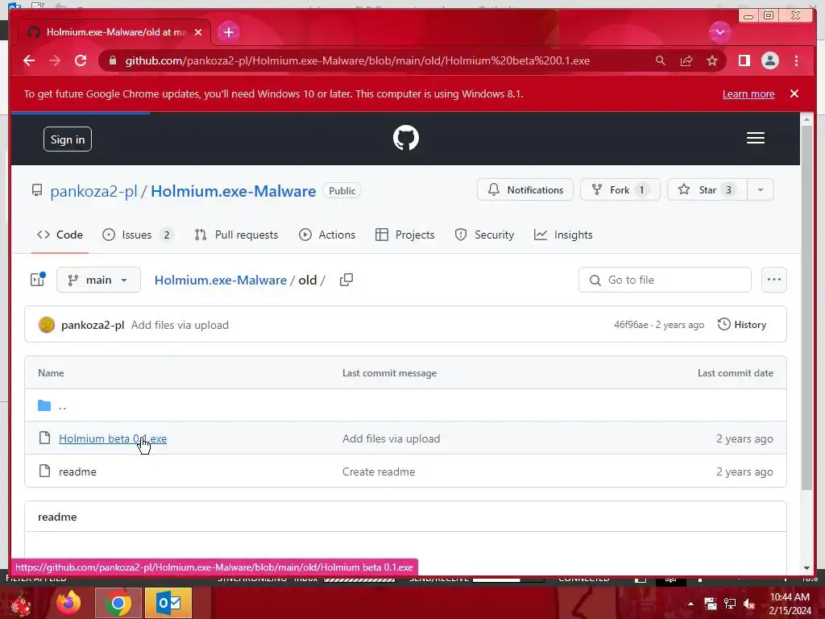
Task: Click Chrome back arrow
Action: 29,60
